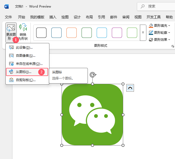Click the Online Sources globe picture icon
Screen dimensions: 175x159
click(11, 64)
